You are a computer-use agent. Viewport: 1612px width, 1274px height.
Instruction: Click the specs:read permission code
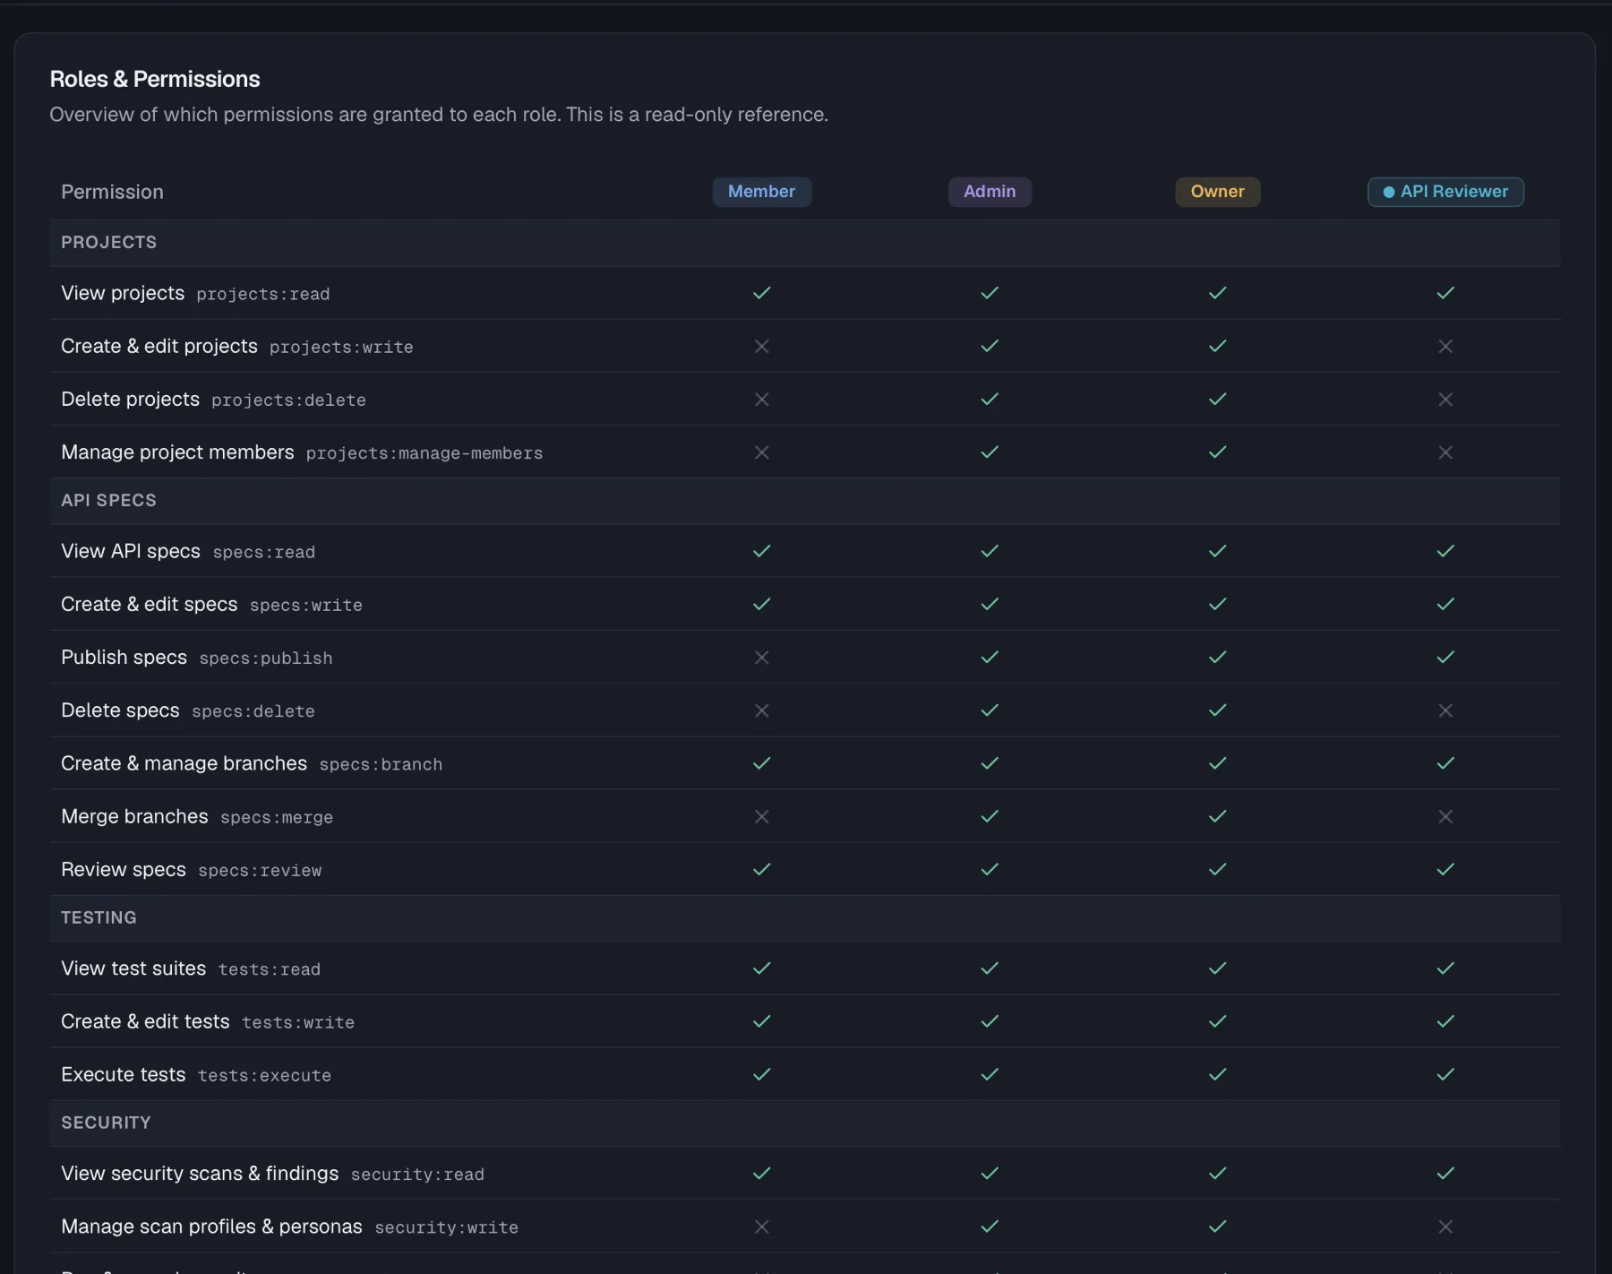point(264,552)
